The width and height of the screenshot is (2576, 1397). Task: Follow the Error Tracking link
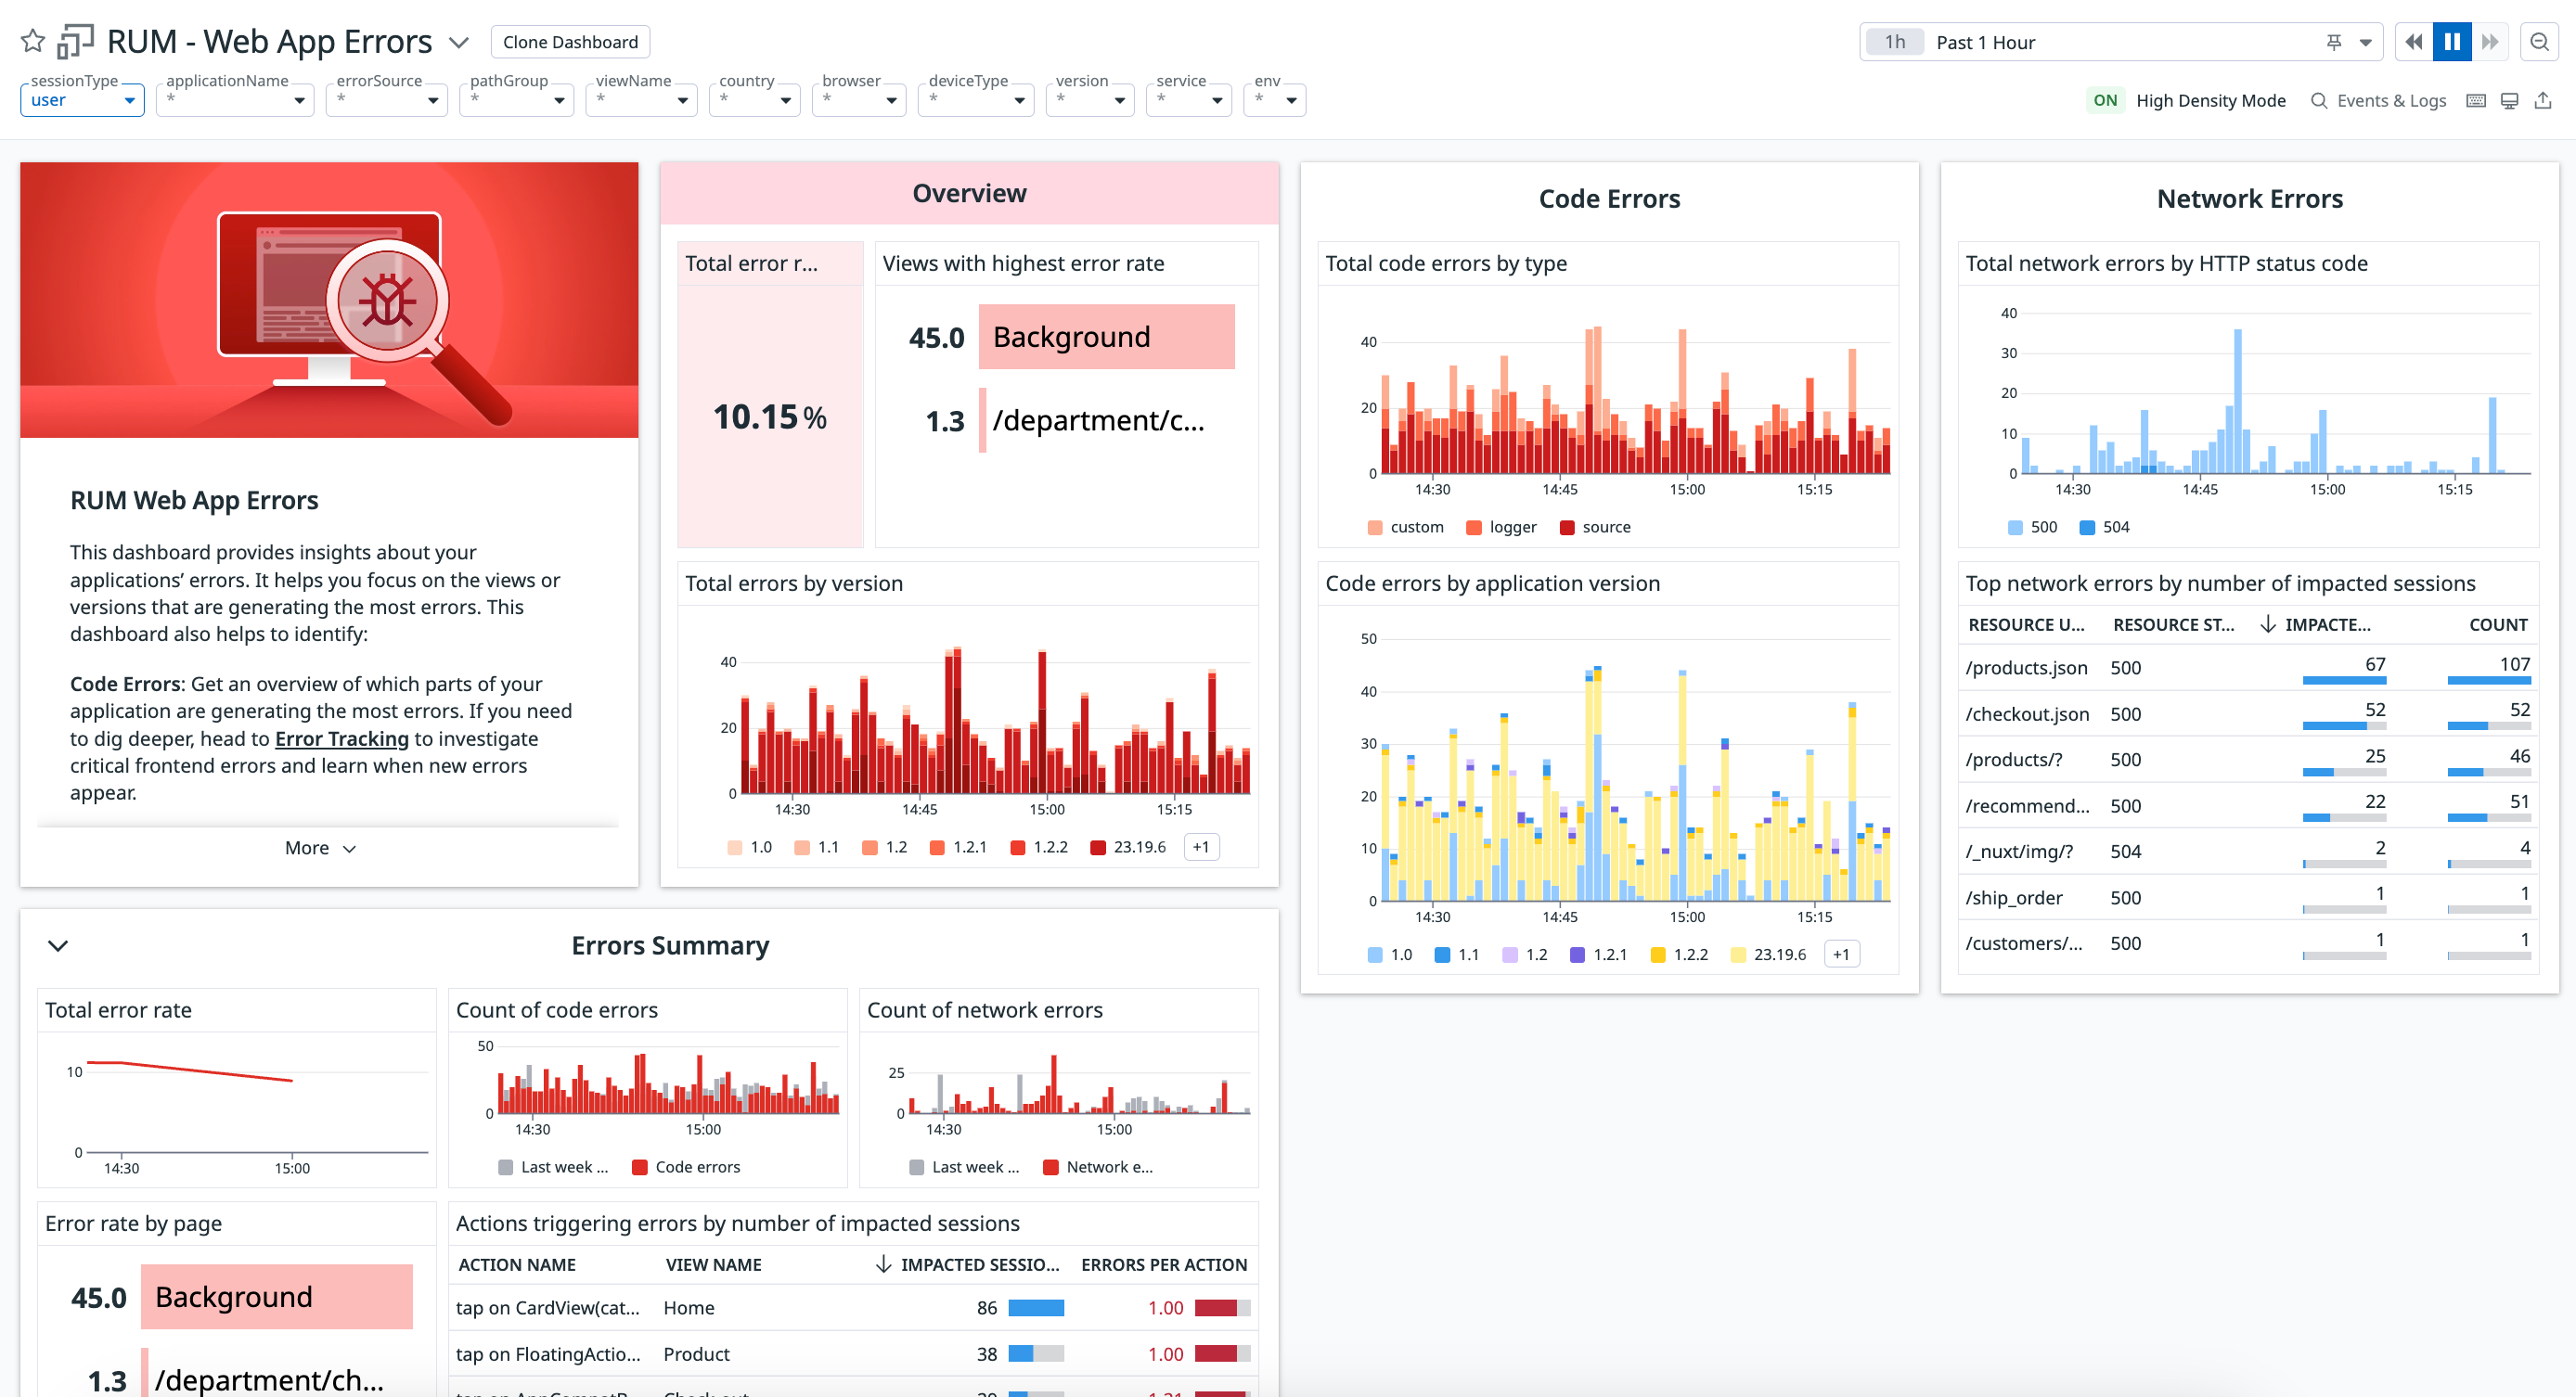point(341,738)
